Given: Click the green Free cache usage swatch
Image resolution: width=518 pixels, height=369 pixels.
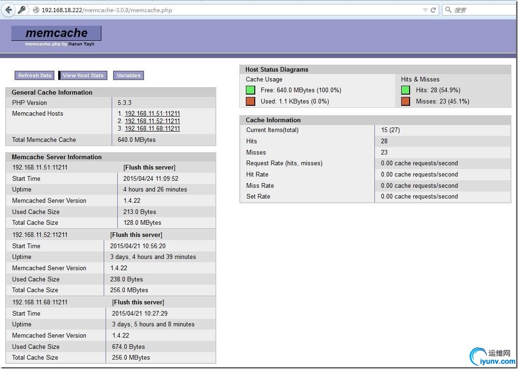Looking at the screenshot, I should (x=251, y=90).
